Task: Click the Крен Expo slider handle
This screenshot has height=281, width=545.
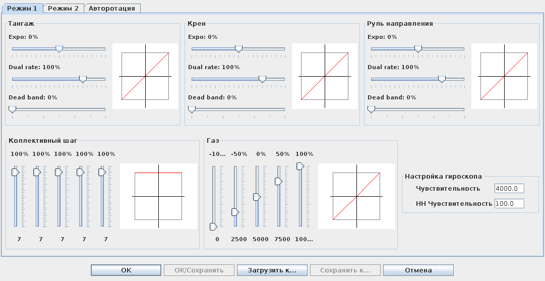Action: tap(238, 48)
